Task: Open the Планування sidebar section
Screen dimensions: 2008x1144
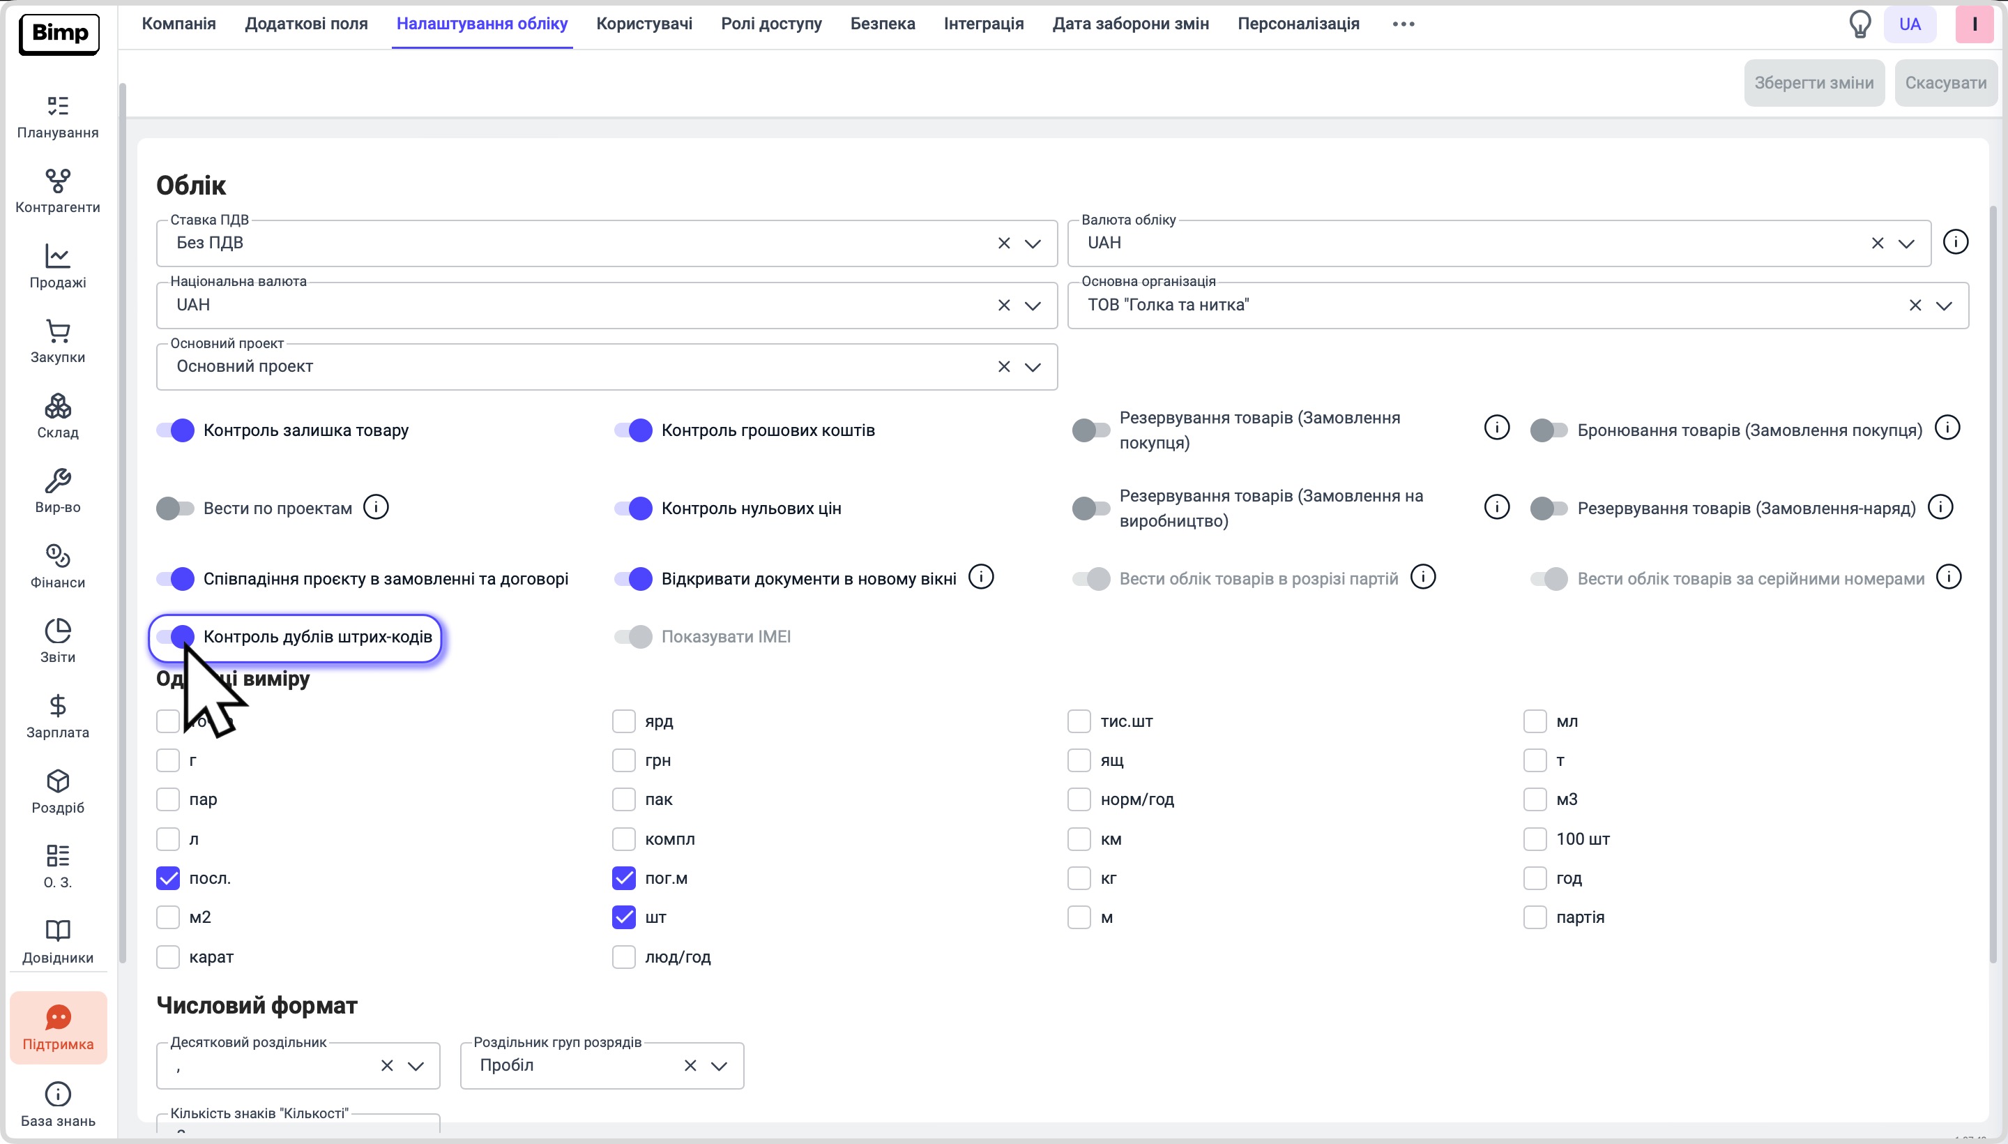Action: [58, 117]
